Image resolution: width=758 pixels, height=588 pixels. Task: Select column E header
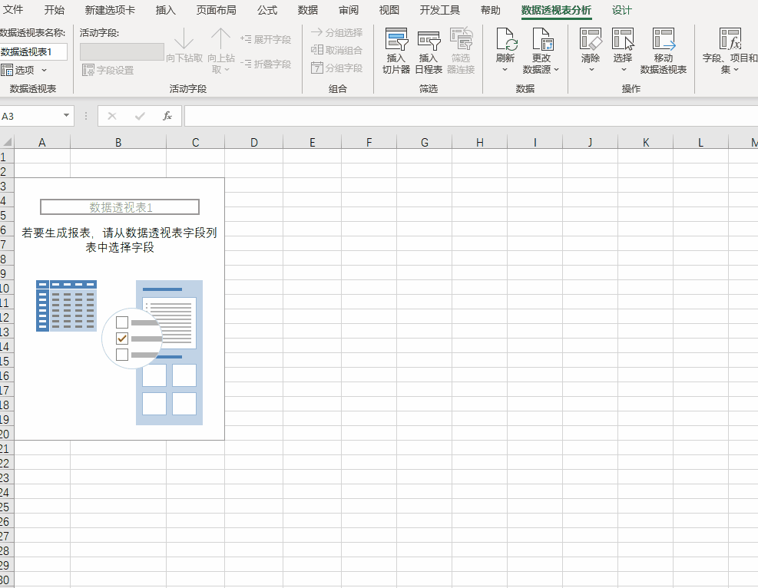point(313,143)
